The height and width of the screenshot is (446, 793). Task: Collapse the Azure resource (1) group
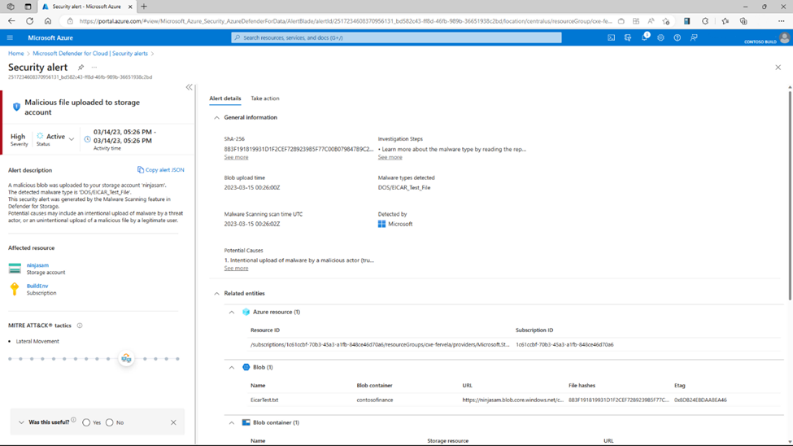pyautogui.click(x=232, y=313)
